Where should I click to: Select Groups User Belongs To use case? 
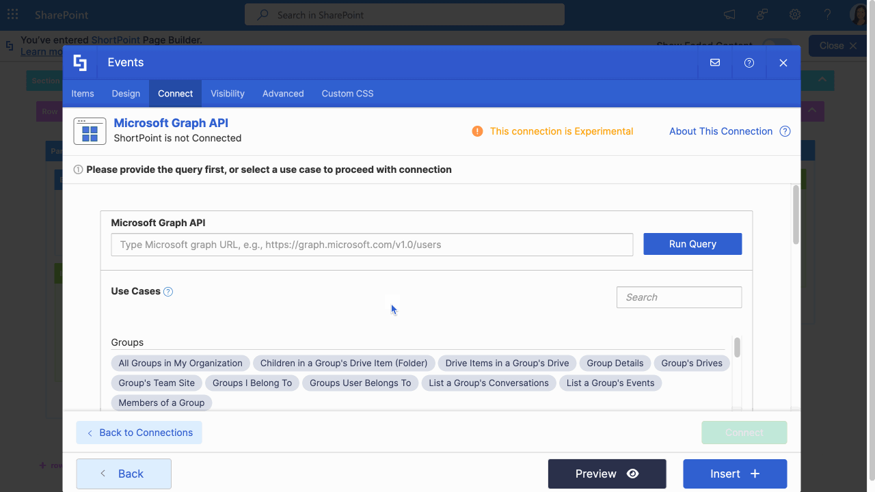[360, 383]
